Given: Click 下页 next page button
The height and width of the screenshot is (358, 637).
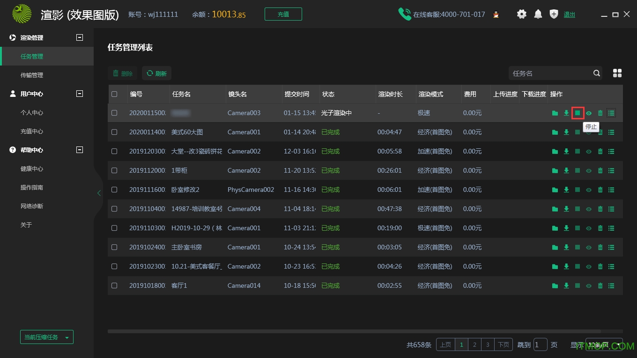Looking at the screenshot, I should coord(504,345).
